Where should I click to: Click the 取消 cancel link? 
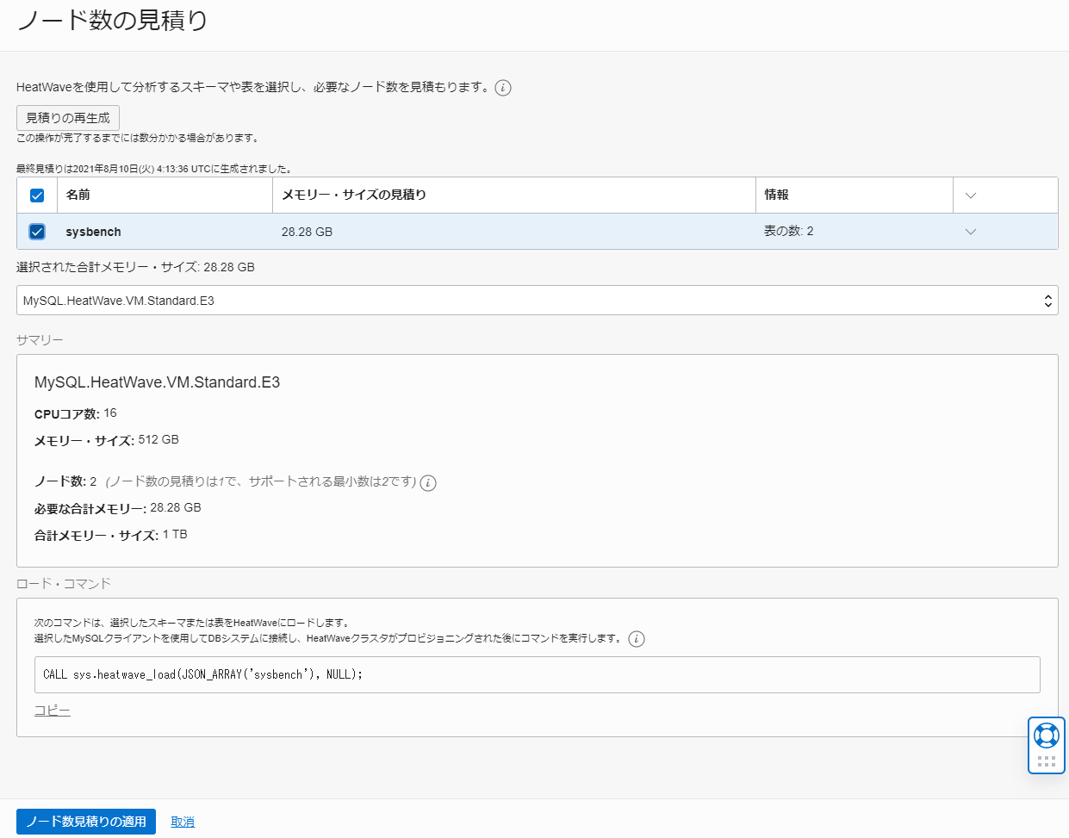click(x=183, y=822)
